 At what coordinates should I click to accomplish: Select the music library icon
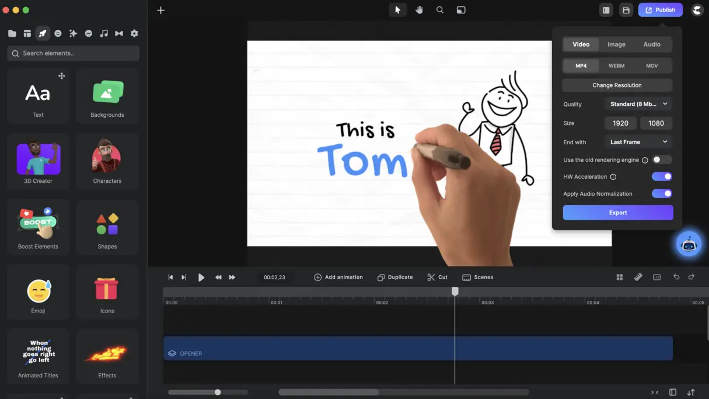tap(103, 33)
